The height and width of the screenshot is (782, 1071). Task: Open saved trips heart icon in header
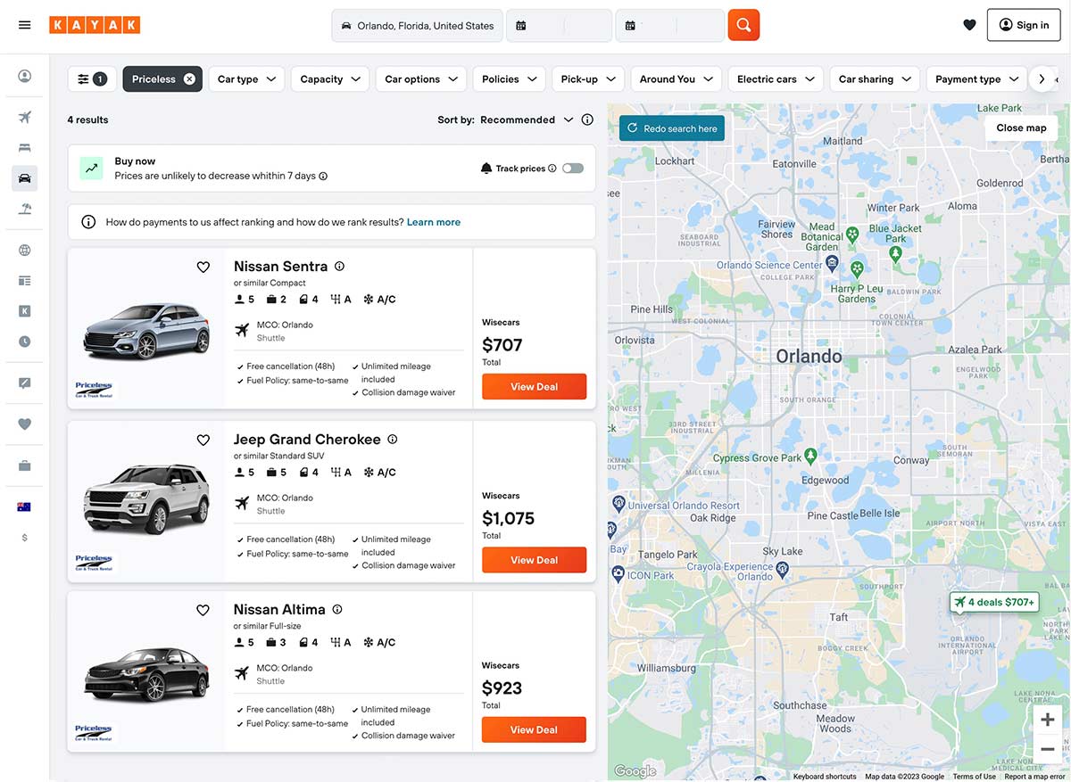coord(969,25)
